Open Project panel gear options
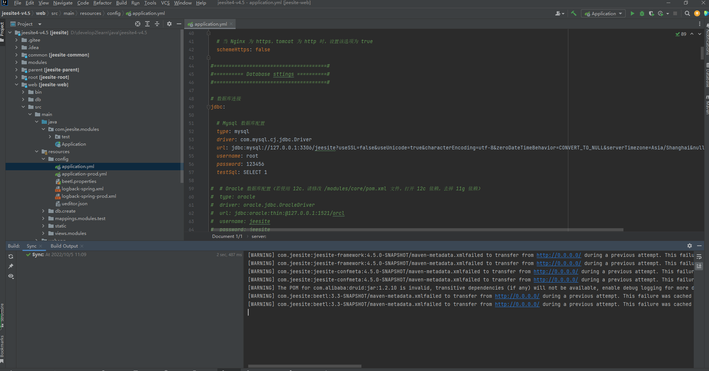Image resolution: width=709 pixels, height=371 pixels. [x=169, y=24]
